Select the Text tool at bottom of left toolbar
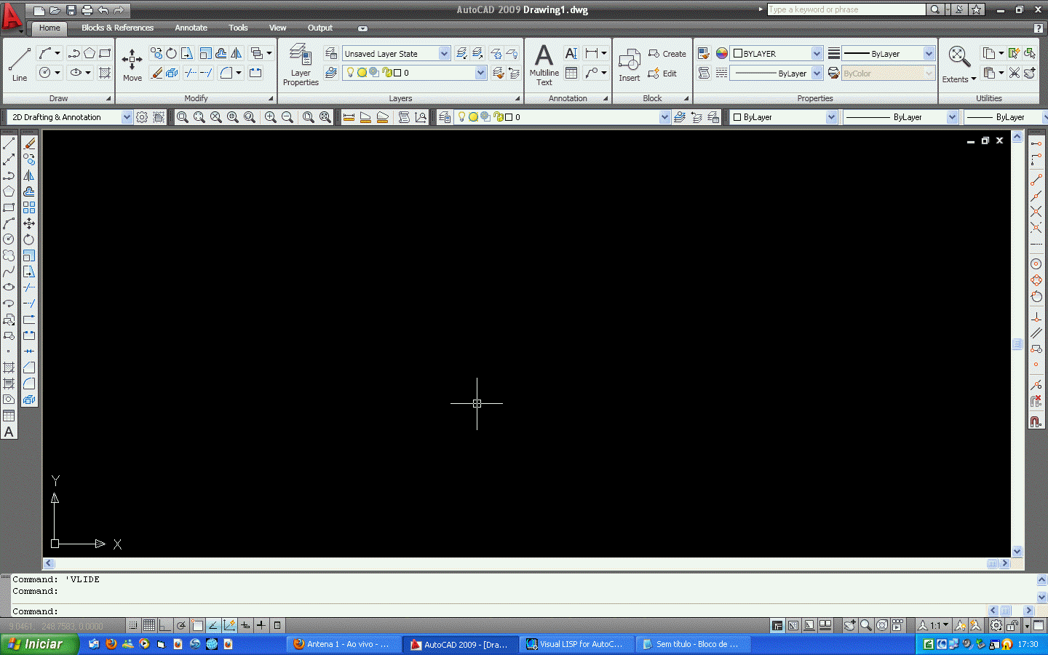This screenshot has width=1048, height=655. pyautogui.click(x=9, y=432)
